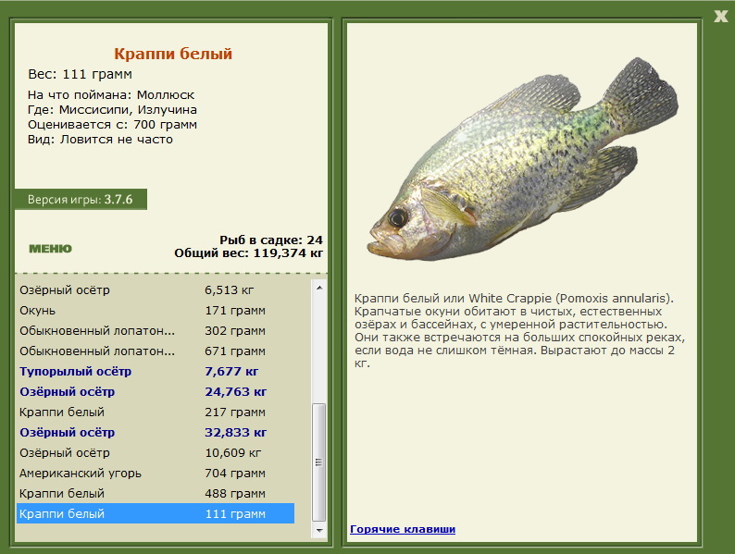Select Озёрный осётр 32,833 кг row
735x554 pixels.
[156, 432]
